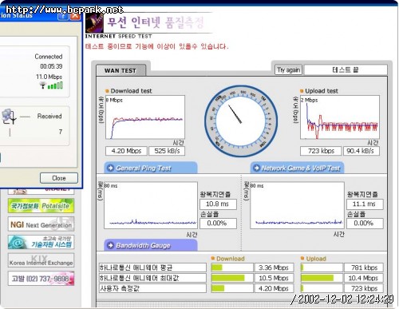Click the wireless signal strength bars icon
Screen dimensions: 399x309
[55, 85]
